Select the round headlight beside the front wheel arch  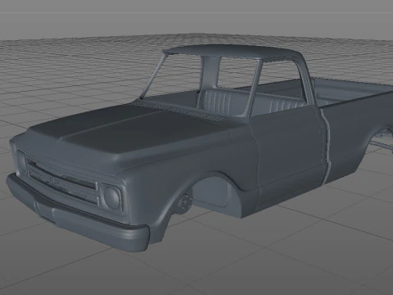click(112, 197)
